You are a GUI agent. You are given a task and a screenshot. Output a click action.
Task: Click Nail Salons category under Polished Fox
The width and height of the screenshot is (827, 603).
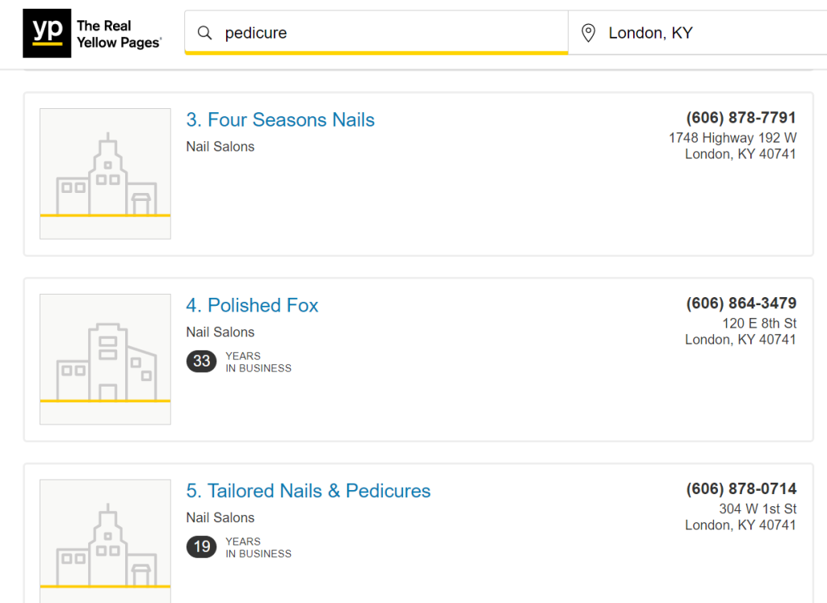[220, 333]
